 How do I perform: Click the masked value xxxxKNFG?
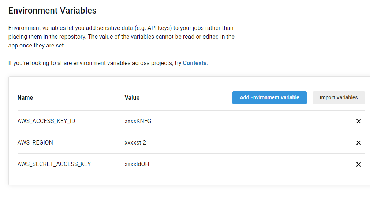tap(138, 121)
